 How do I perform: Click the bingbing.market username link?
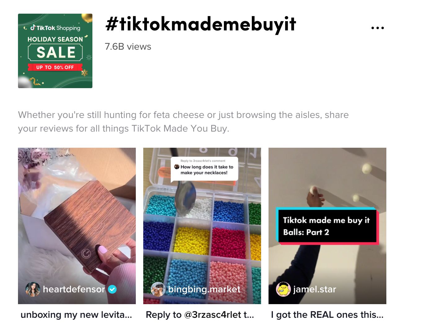click(204, 289)
